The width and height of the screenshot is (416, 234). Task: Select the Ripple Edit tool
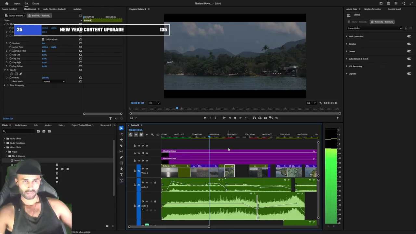tap(121, 140)
